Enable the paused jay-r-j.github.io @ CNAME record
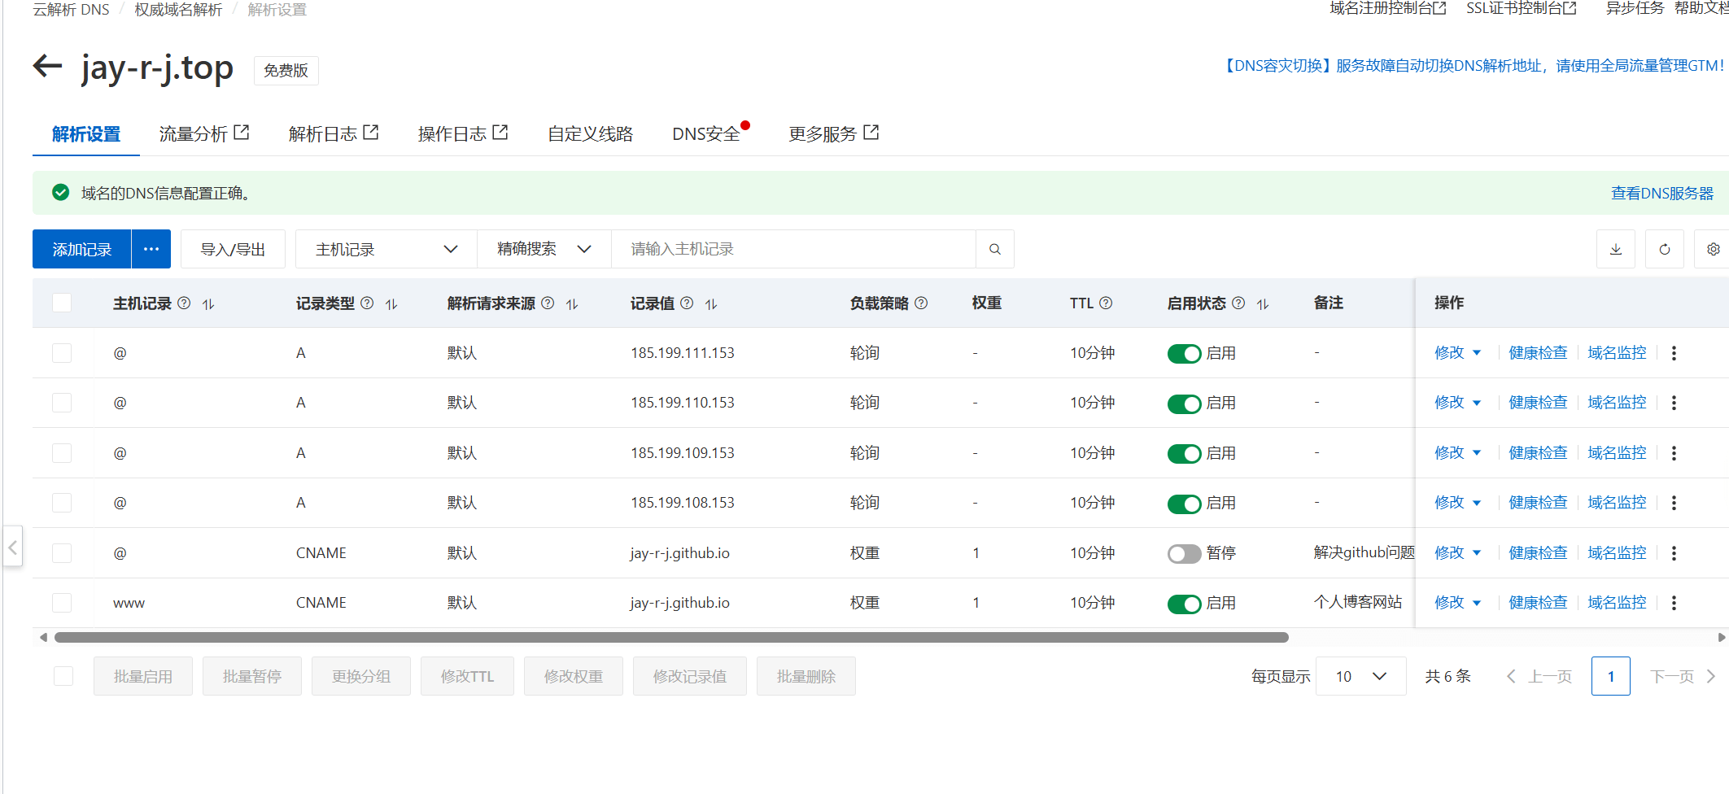This screenshot has width=1729, height=794. (x=1184, y=553)
